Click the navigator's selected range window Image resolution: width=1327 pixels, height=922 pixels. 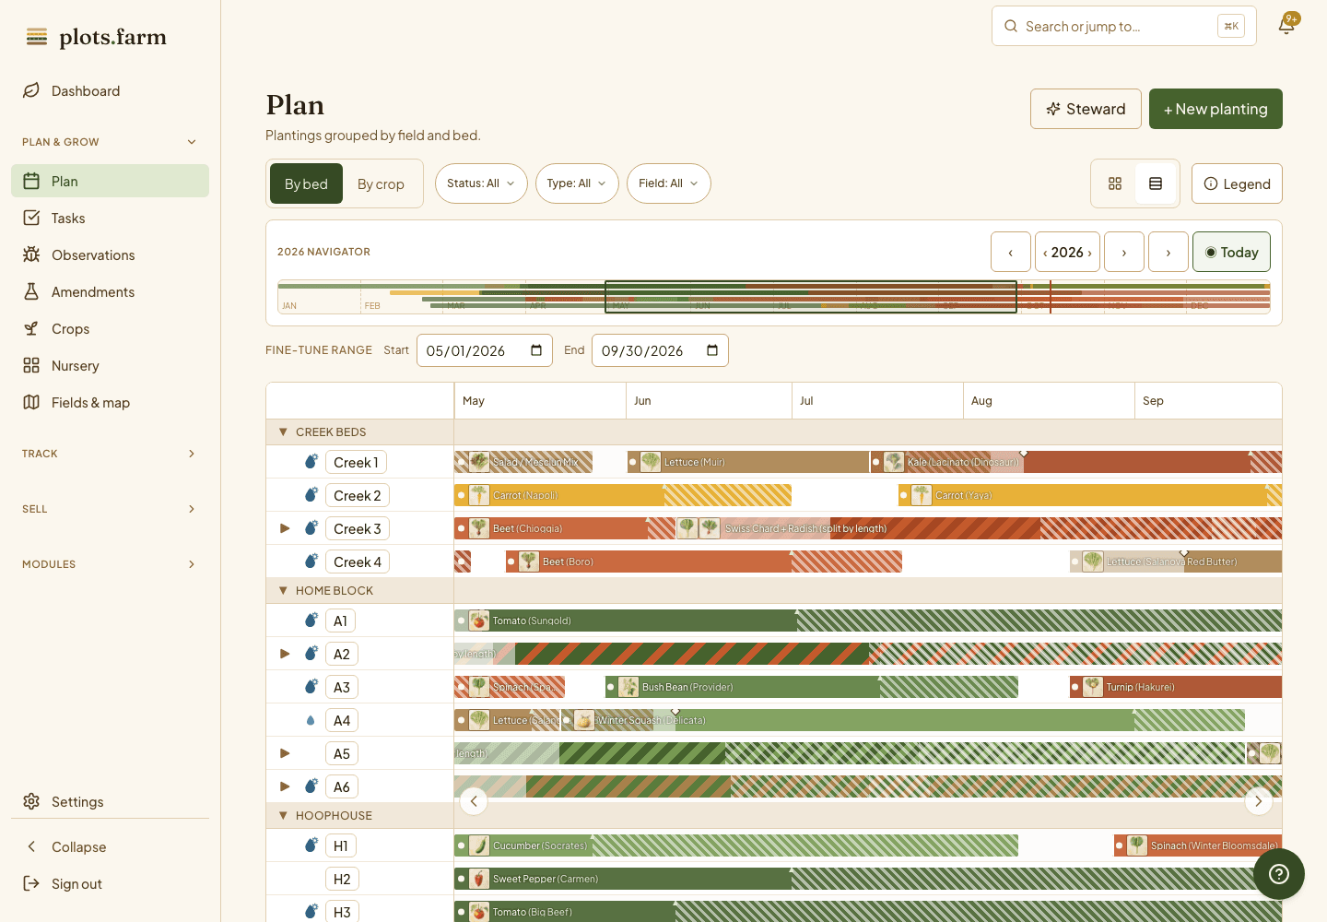click(811, 297)
